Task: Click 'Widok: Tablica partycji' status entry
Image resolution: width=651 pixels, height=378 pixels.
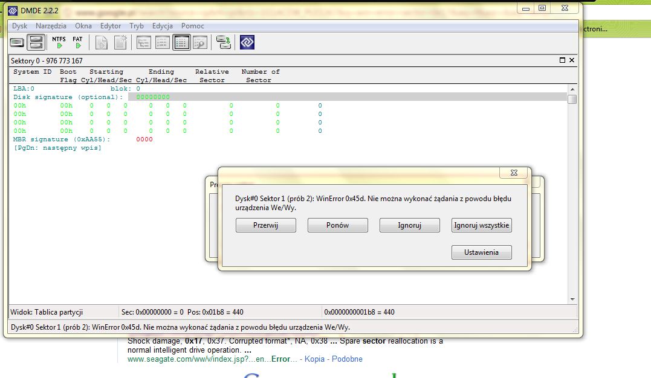Action: click(x=47, y=312)
